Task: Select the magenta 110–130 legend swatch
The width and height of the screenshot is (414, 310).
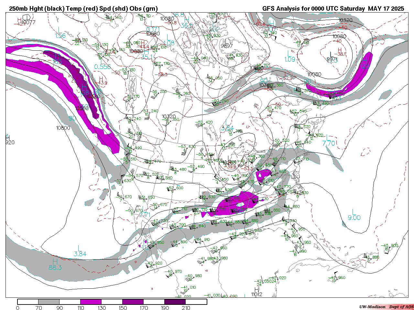Action: pyautogui.click(x=91, y=302)
